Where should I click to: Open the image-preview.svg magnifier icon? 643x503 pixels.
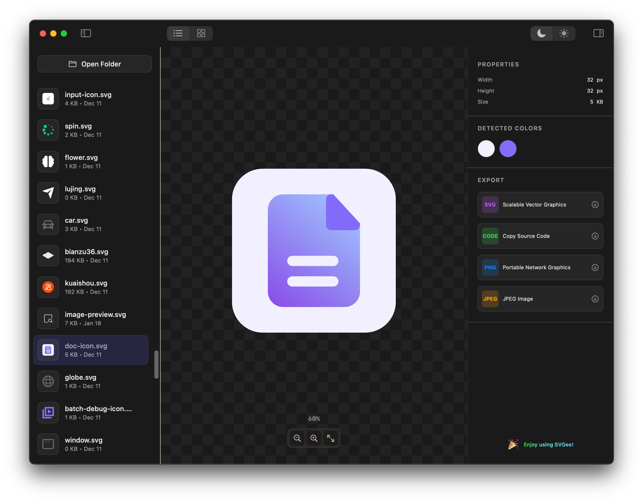point(48,318)
